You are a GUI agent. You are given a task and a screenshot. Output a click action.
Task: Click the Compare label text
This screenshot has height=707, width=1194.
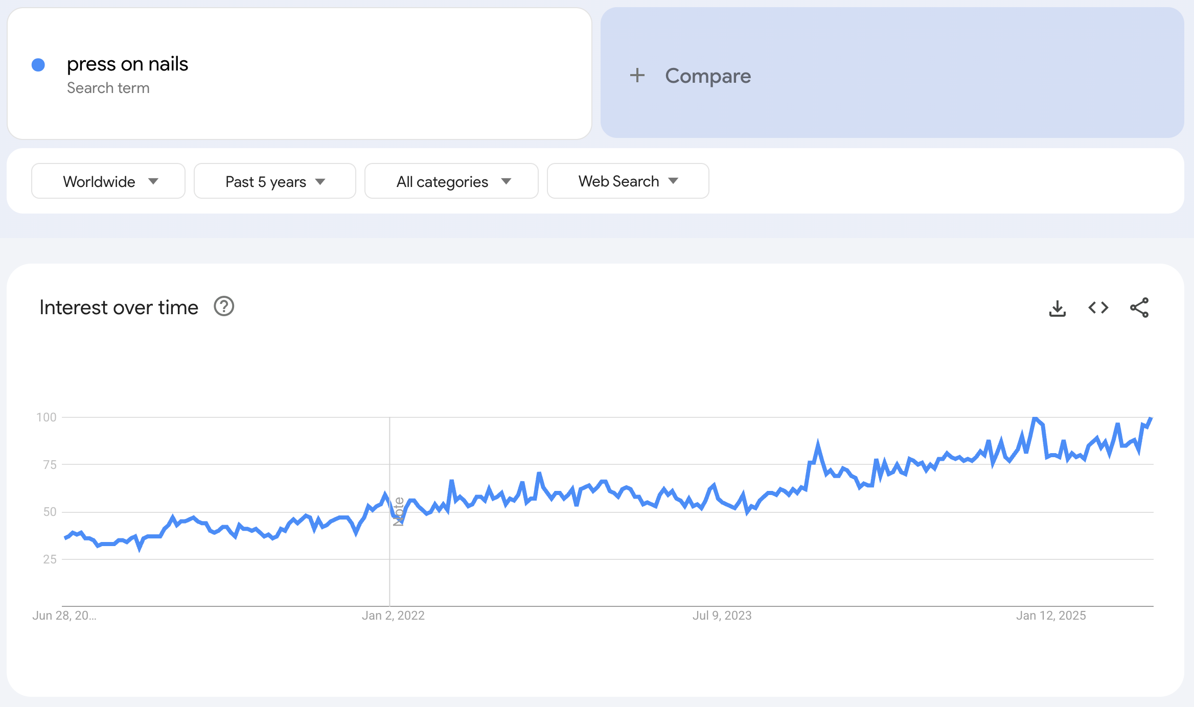pos(708,76)
